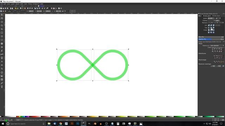Select the Gradient tool
Viewport: 225px width, 126px height.
(2, 76)
